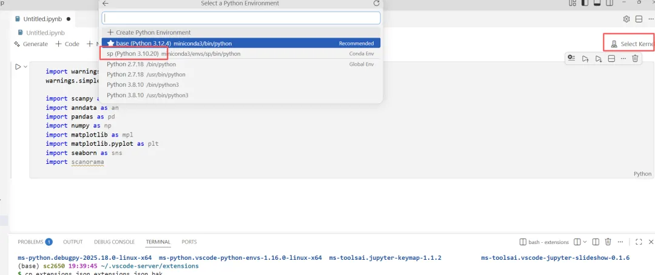Open the TERMINAL panel tab
This screenshot has width=655, height=275.
pos(158,242)
